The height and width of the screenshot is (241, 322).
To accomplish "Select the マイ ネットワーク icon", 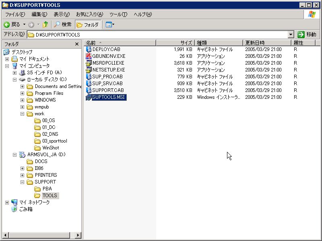I will point(14,202).
